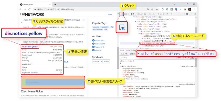The width and height of the screenshot is (221, 101).
Task: Close the Home | Grav tab
Action: 50,4
